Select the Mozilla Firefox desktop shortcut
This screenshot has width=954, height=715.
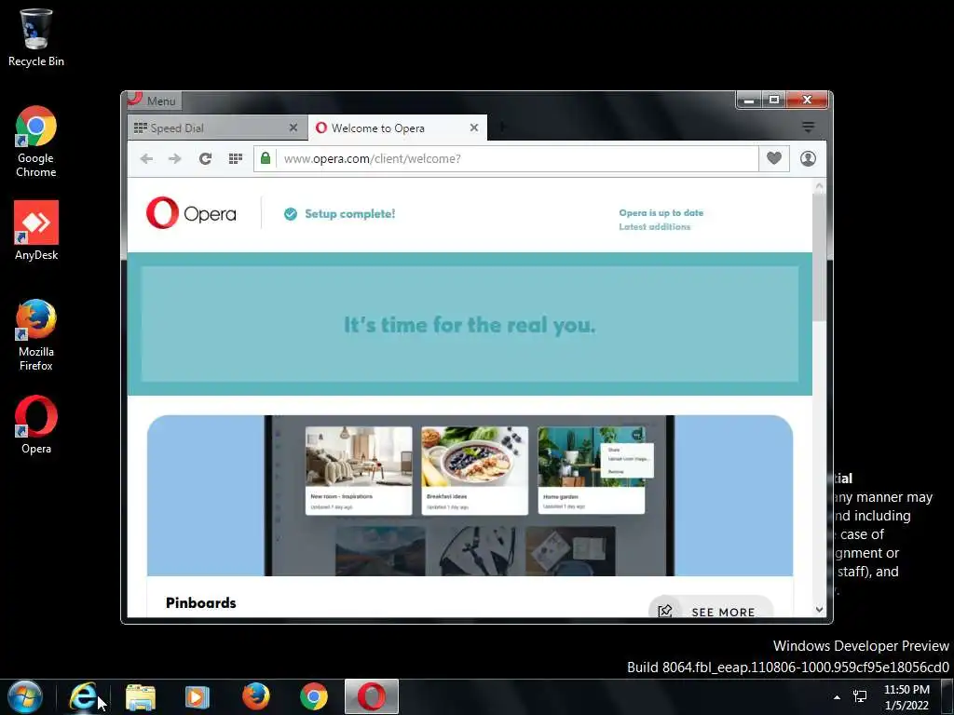coord(36,335)
